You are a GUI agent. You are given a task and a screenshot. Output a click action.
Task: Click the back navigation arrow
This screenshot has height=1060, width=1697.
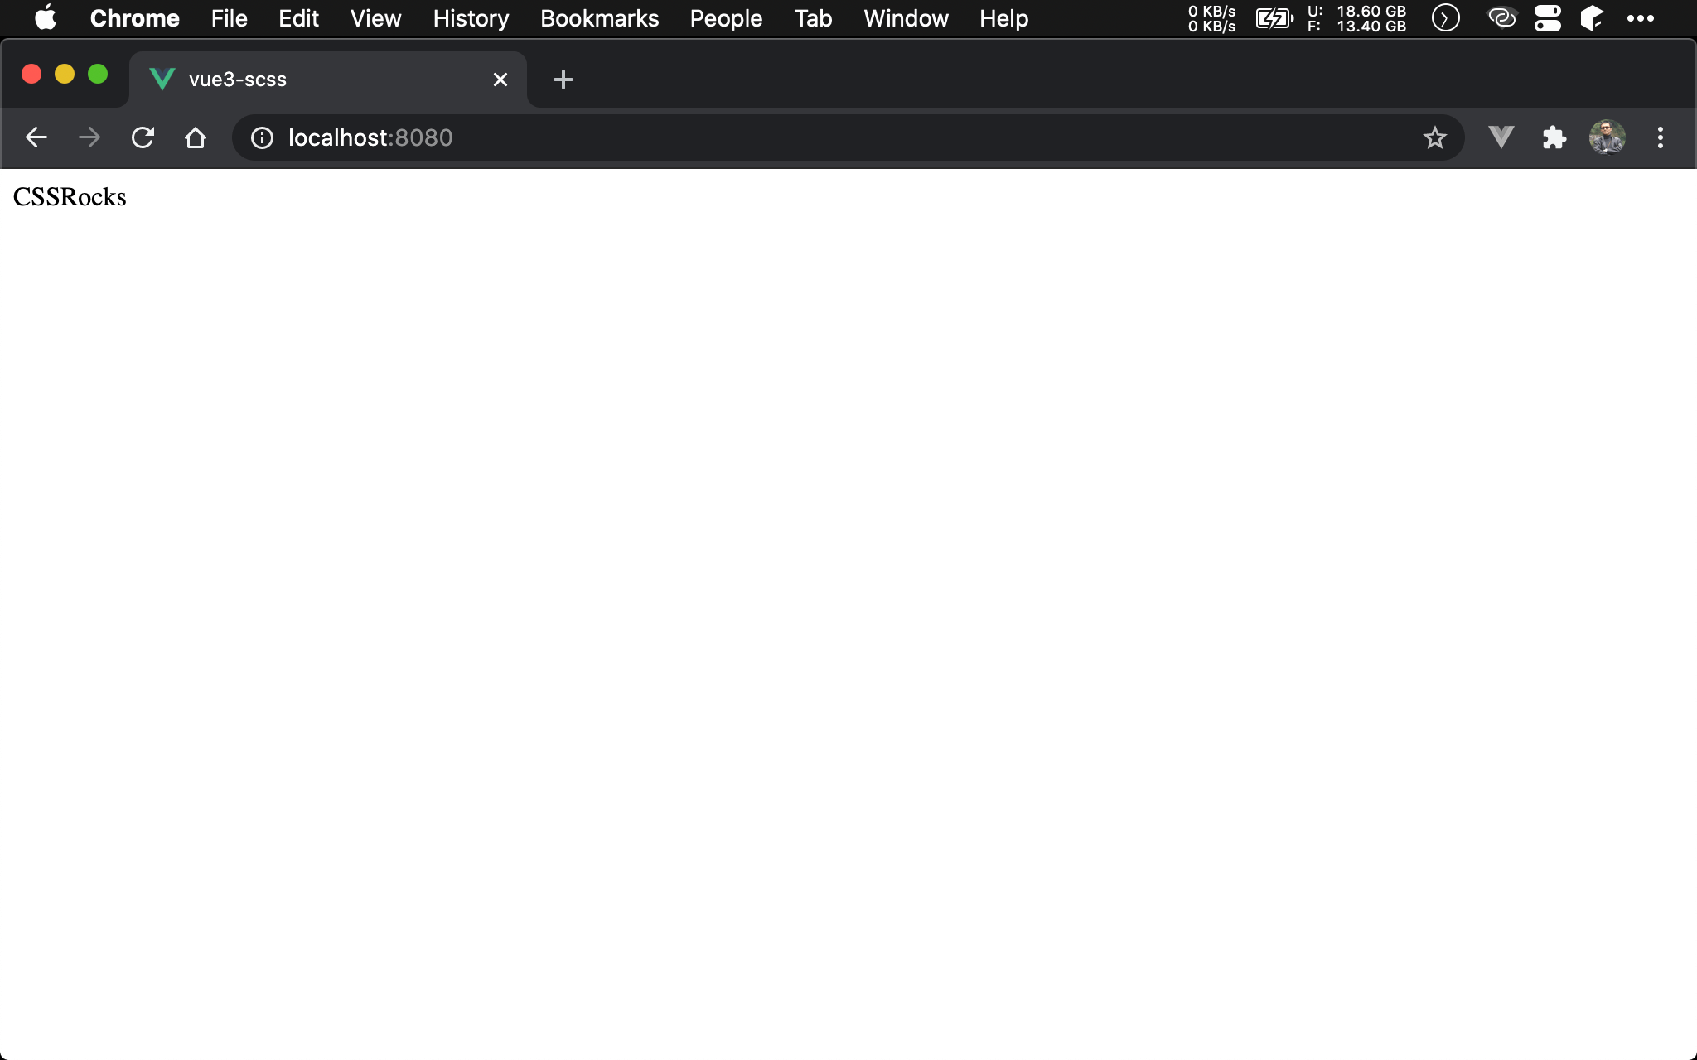[x=36, y=137]
